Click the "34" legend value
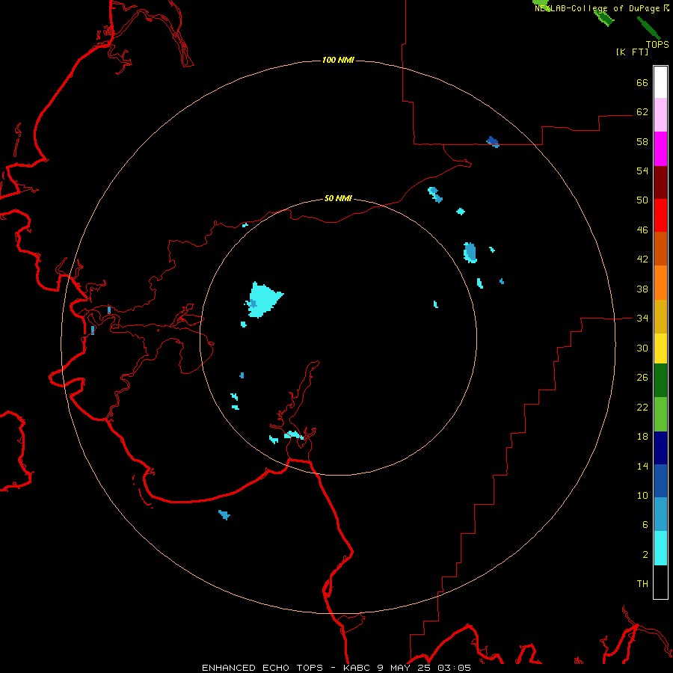Image resolution: width=673 pixels, height=673 pixels. click(642, 319)
